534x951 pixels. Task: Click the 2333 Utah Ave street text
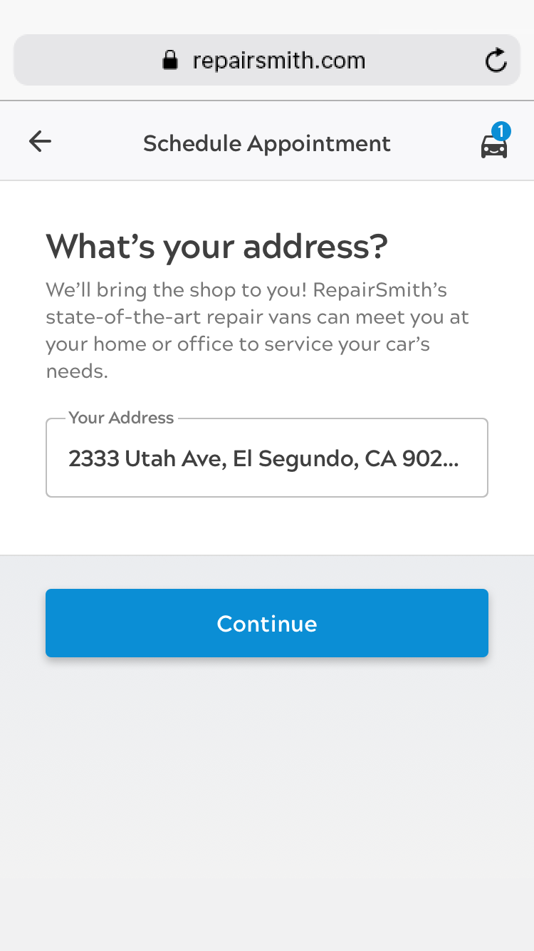[x=147, y=458]
